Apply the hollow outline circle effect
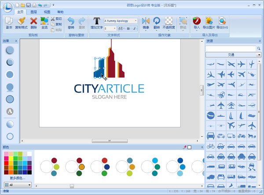This screenshot has height=195, width=264. point(10,136)
